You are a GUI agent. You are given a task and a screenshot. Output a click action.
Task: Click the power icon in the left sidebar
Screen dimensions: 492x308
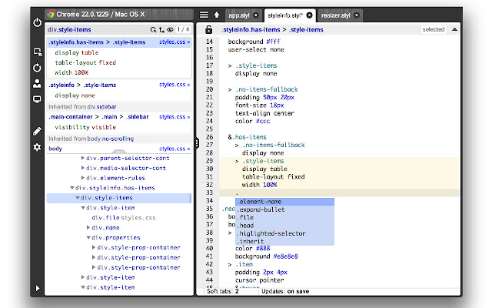pyautogui.click(x=37, y=22)
